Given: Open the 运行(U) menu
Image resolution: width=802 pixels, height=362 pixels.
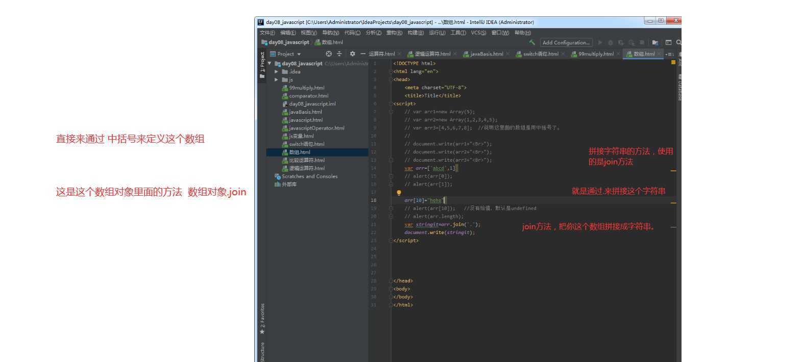Looking at the screenshot, I should tap(437, 32).
